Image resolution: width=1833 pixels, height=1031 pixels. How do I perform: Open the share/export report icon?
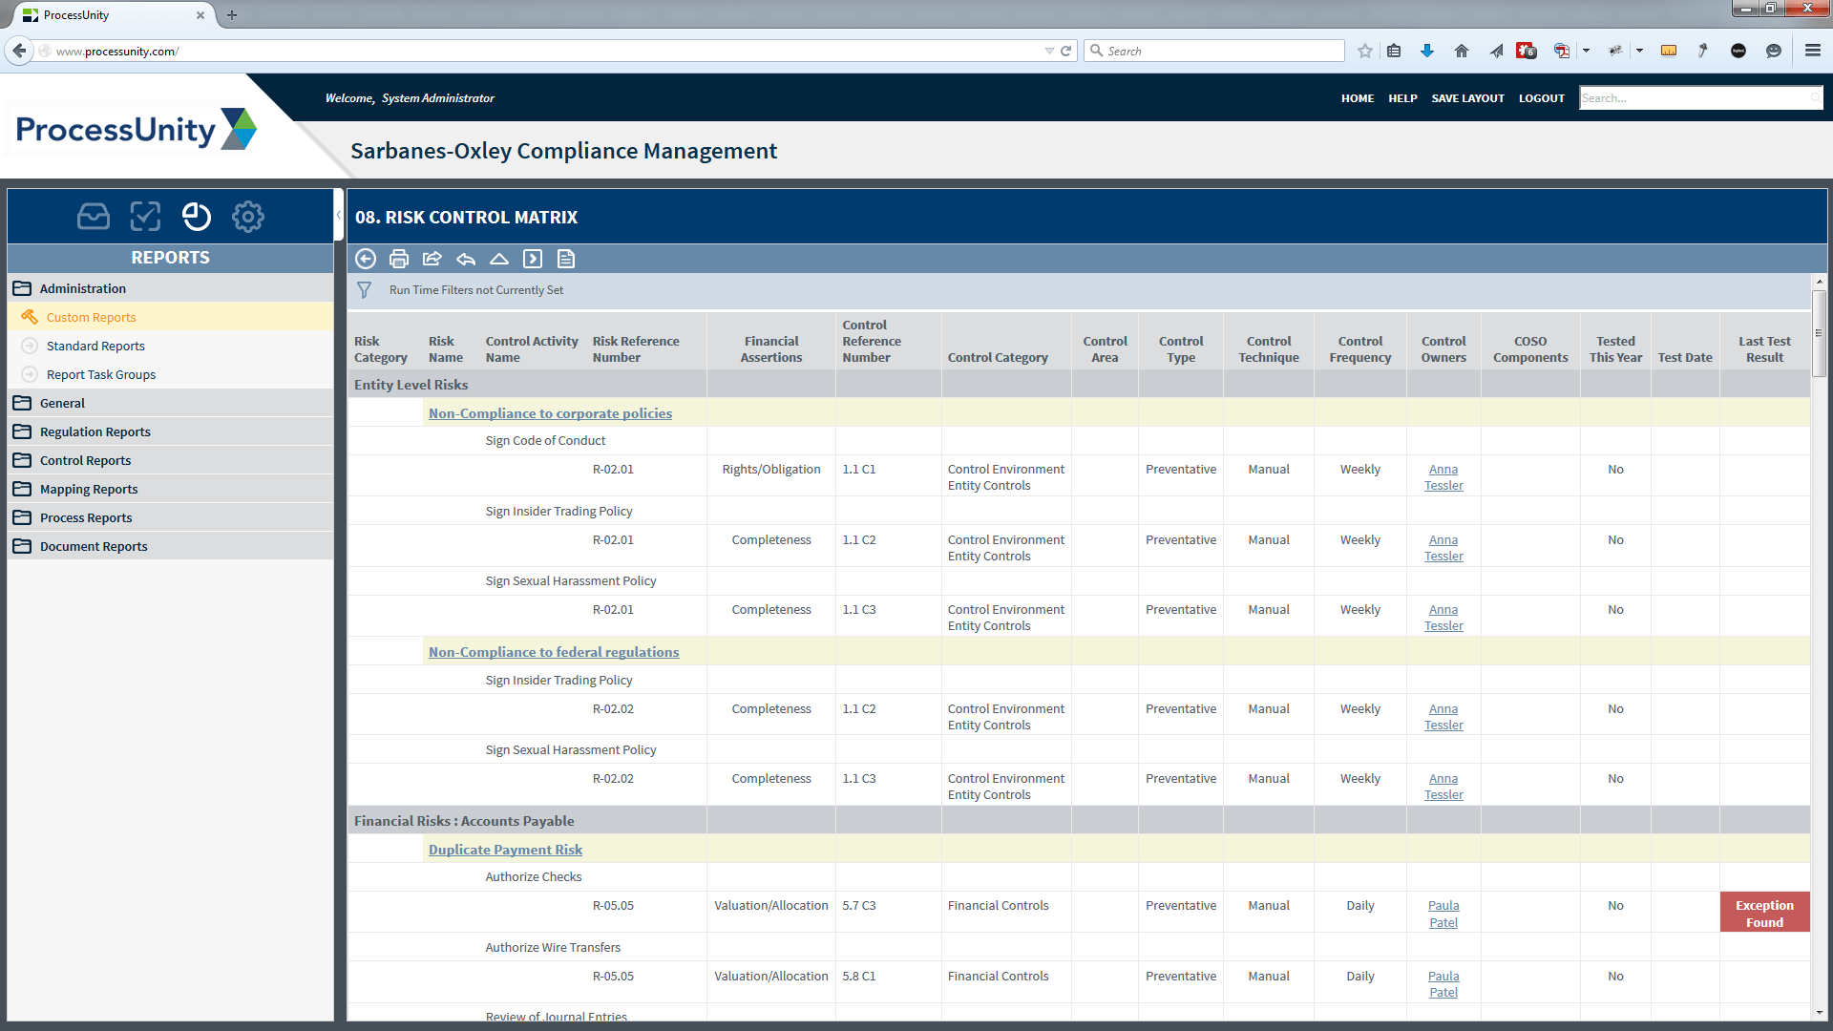pos(432,259)
